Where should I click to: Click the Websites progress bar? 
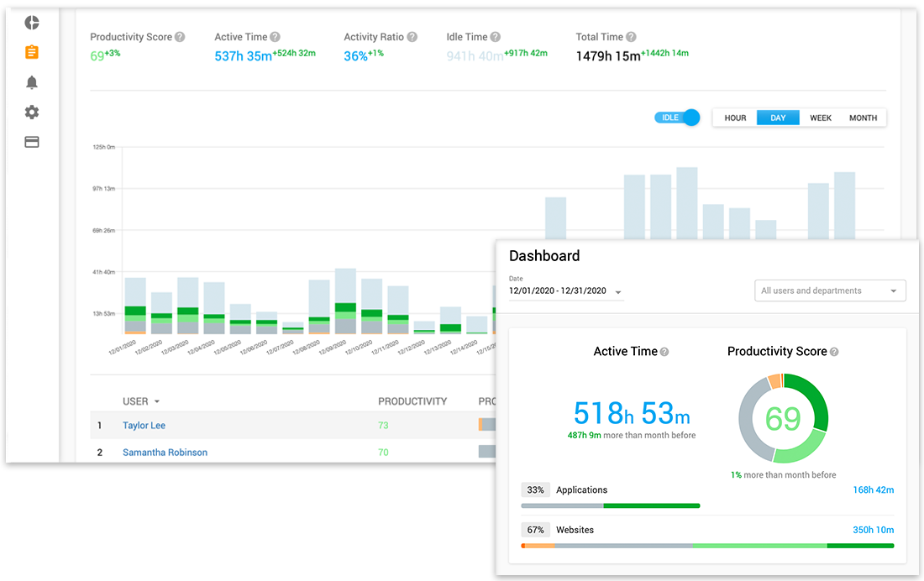(708, 546)
